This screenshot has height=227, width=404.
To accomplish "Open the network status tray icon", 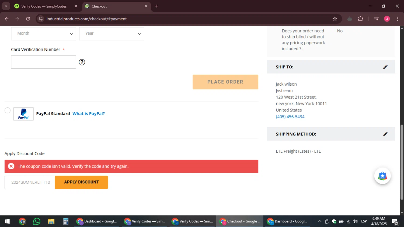I will 349,221.
